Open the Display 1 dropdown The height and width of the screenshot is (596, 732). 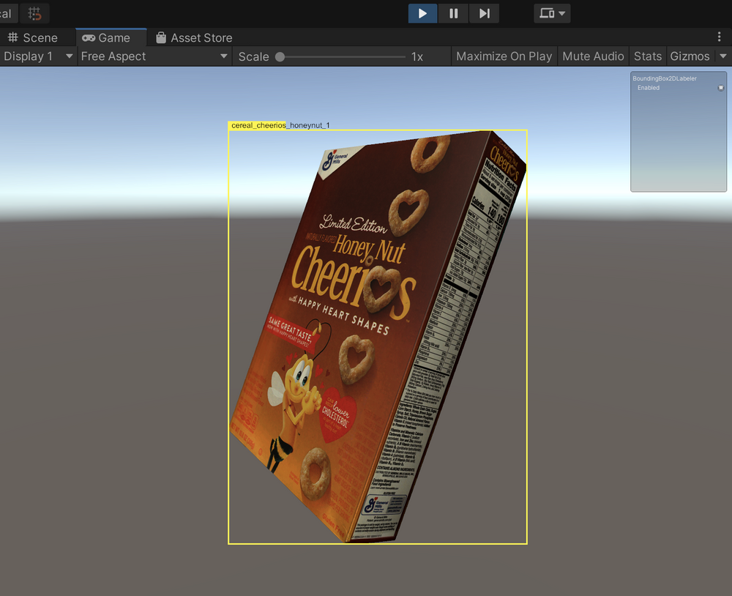(x=37, y=56)
